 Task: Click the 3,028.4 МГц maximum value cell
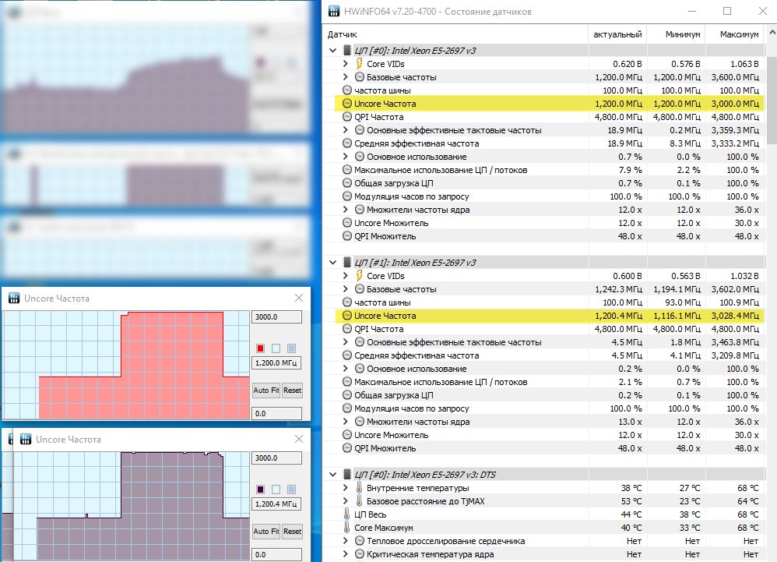(x=735, y=316)
